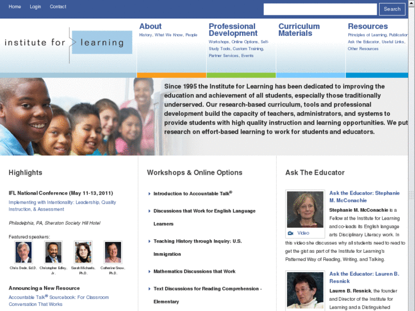Open the Accountable Talk Sourcebook link
The height and width of the screenshot is (311, 415).
point(59,300)
